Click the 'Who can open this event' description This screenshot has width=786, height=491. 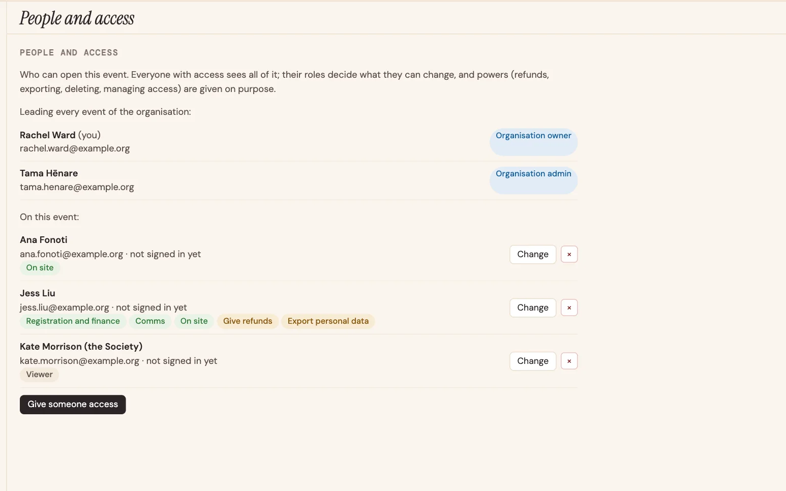tap(285, 82)
